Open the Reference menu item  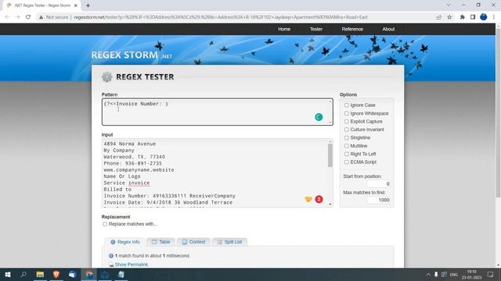pos(352,29)
